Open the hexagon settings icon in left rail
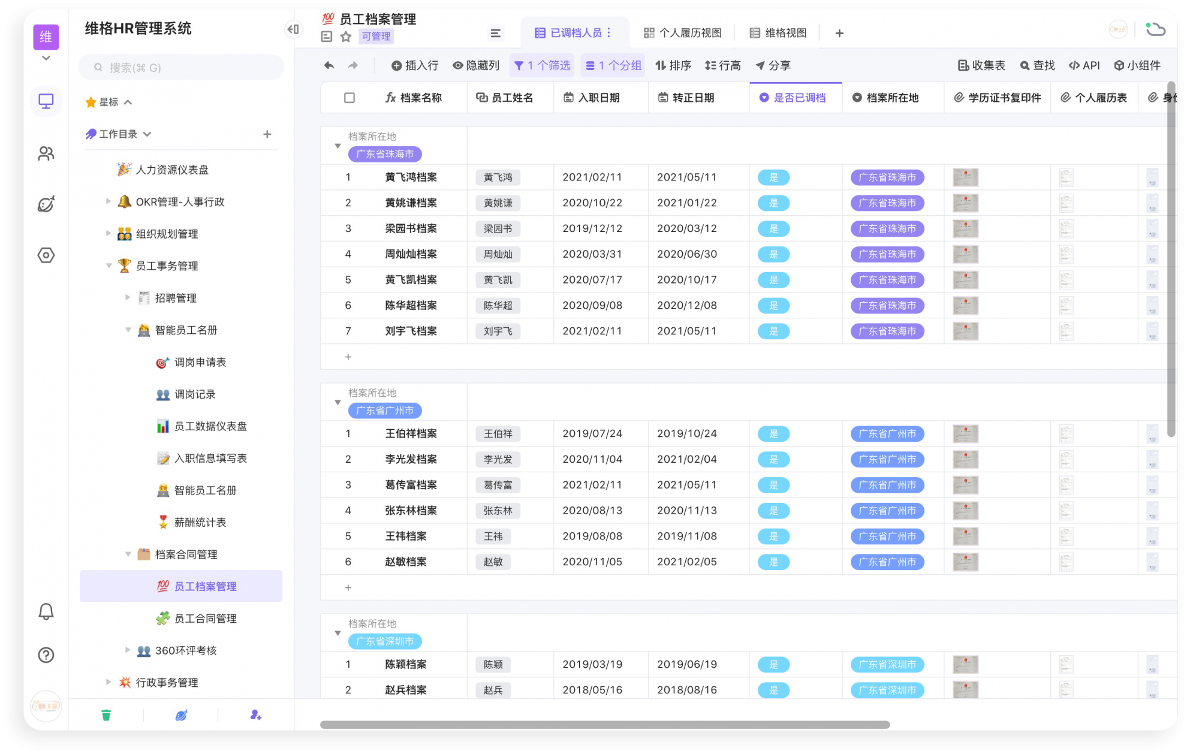Image resolution: width=1187 pixels, height=754 pixels. pos(46,255)
